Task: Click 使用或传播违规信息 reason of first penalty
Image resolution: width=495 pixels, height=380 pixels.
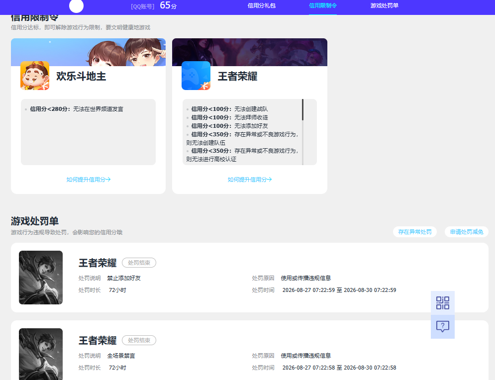Action: 305,278
